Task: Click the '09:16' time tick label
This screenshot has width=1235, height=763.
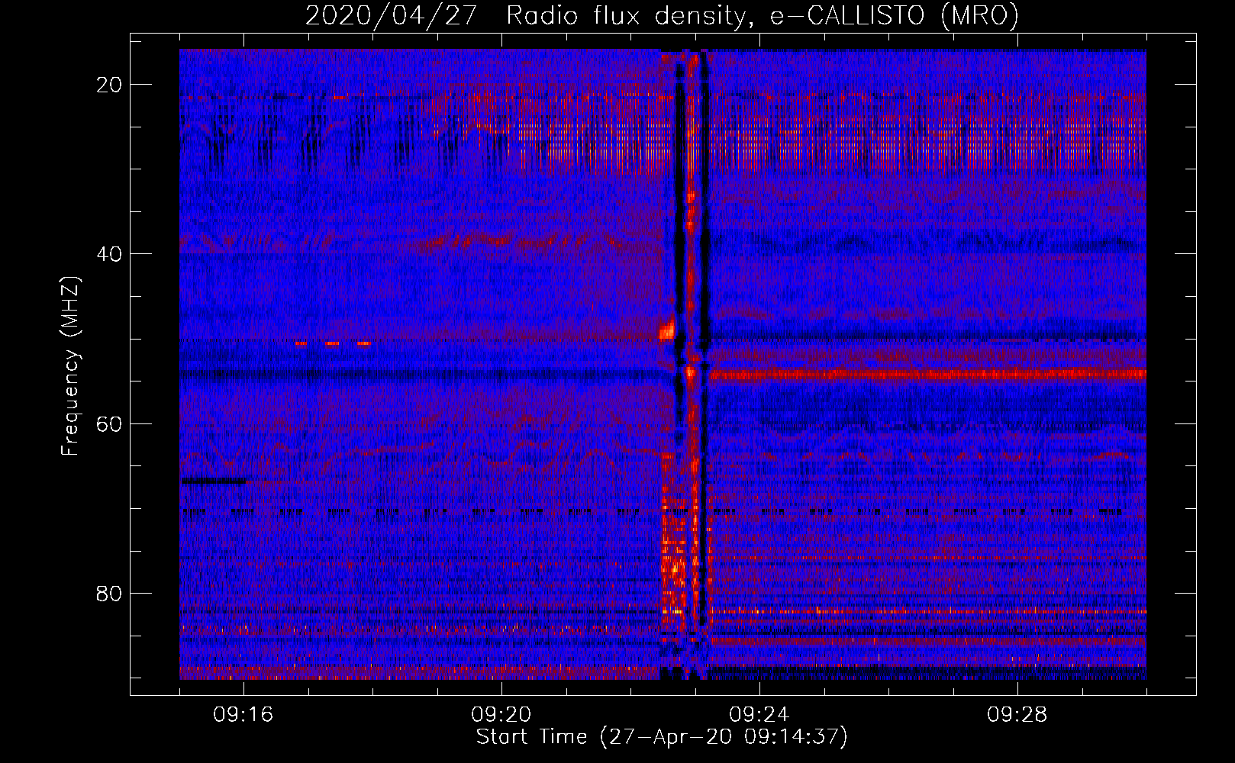Action: (243, 715)
